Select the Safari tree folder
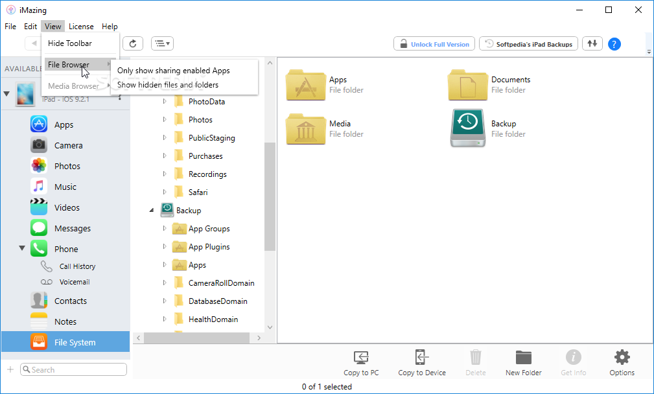 pyautogui.click(x=198, y=192)
